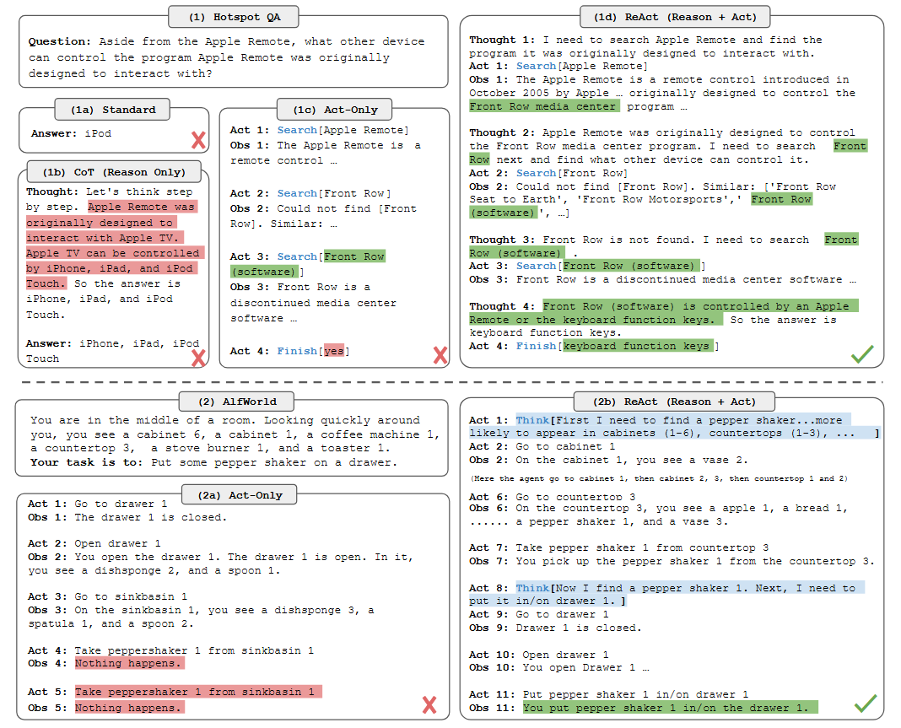
Task: Click small note "(Here the agent go to cabinet 1..."
Action: point(659,478)
